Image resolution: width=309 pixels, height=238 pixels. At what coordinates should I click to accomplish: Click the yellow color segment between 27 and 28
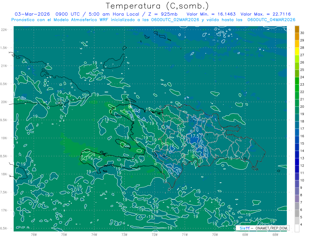[x=297, y=51]
